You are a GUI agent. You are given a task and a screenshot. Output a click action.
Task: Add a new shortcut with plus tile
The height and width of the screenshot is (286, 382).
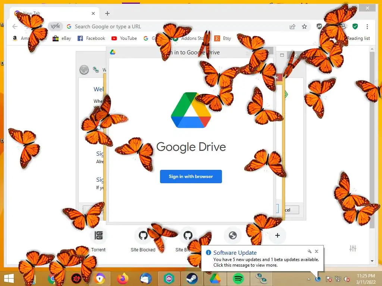277,235
